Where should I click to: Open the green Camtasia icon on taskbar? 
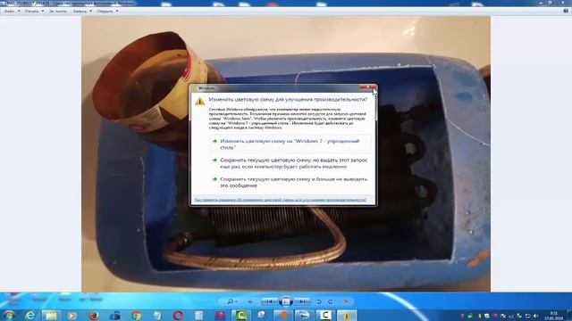pyautogui.click(x=241, y=315)
